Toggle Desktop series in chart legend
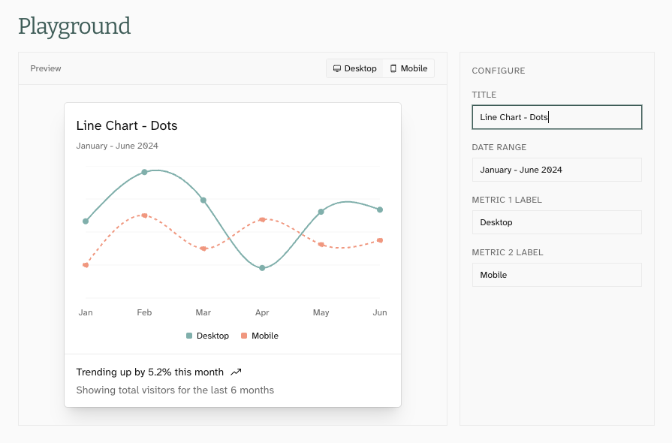The image size is (672, 443). click(207, 336)
